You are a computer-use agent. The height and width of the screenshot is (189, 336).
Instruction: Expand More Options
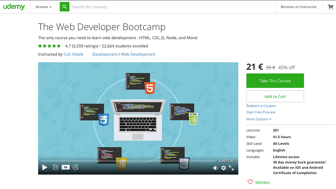pyautogui.click(x=259, y=119)
